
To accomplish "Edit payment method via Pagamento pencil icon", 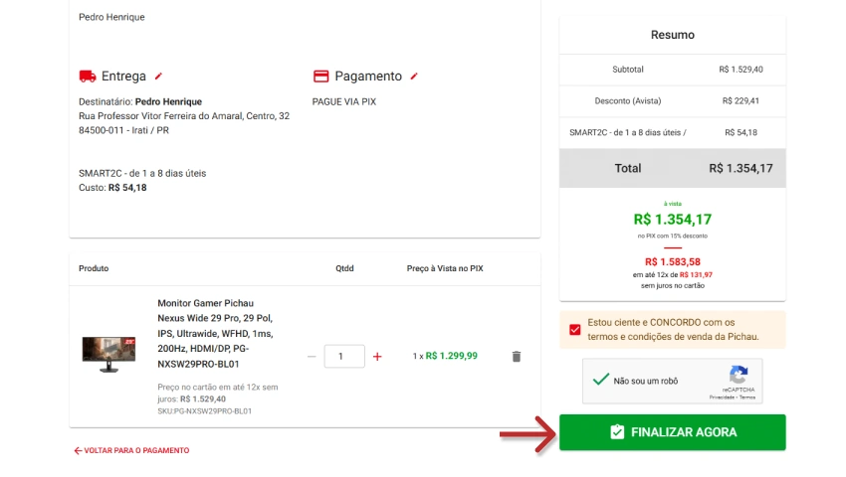I will click(414, 77).
